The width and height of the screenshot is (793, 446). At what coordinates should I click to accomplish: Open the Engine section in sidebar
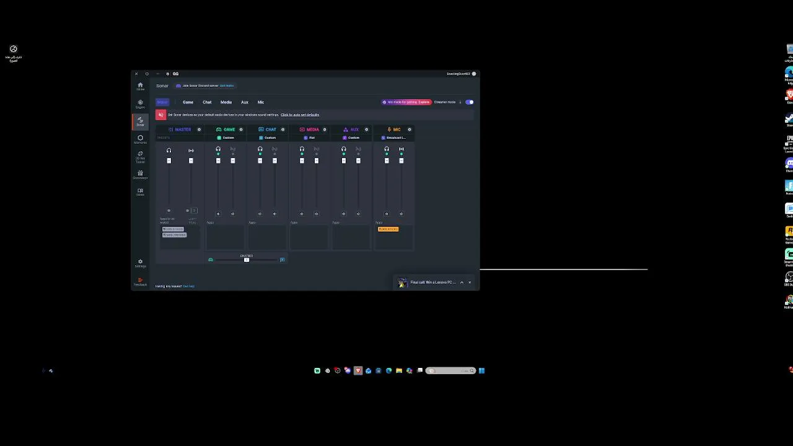[x=140, y=103]
